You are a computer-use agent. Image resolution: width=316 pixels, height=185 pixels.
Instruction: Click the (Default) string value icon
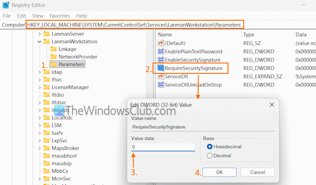(161, 43)
